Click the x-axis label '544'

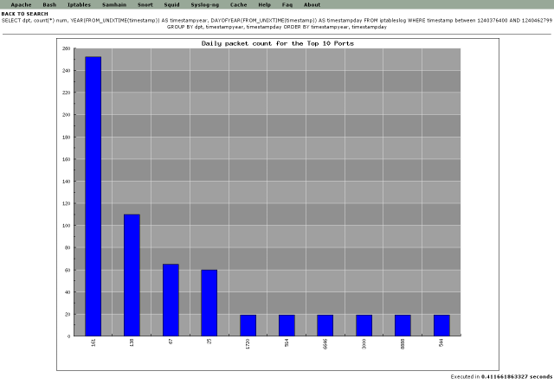point(441,342)
